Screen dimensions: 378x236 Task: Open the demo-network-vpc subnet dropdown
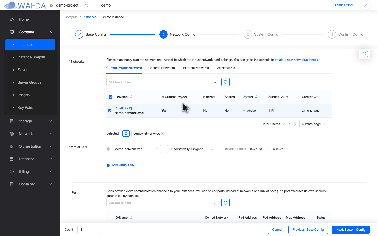[x=136, y=149]
